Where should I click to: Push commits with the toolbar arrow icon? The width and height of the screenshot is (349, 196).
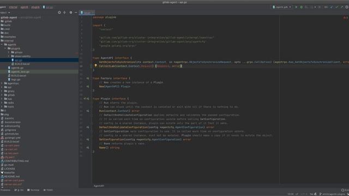coord(342,7)
